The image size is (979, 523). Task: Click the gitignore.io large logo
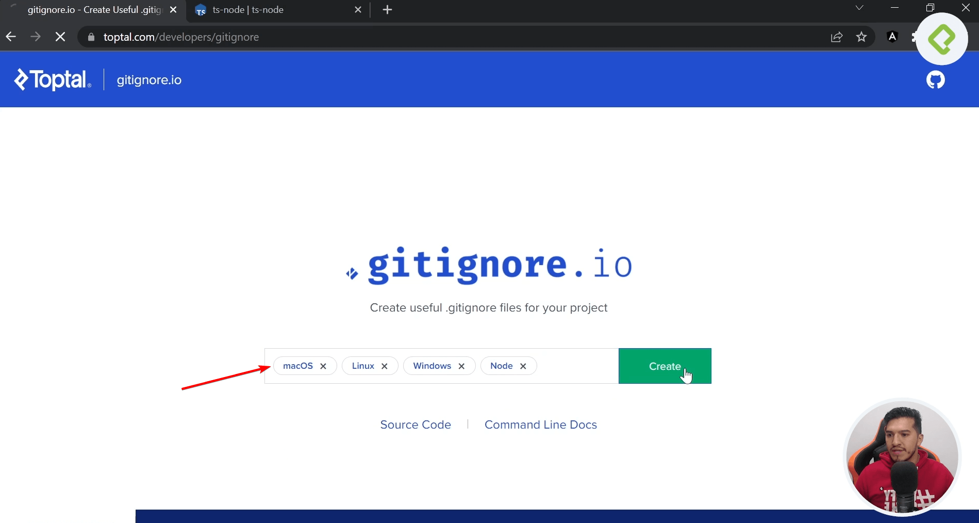coord(489,265)
